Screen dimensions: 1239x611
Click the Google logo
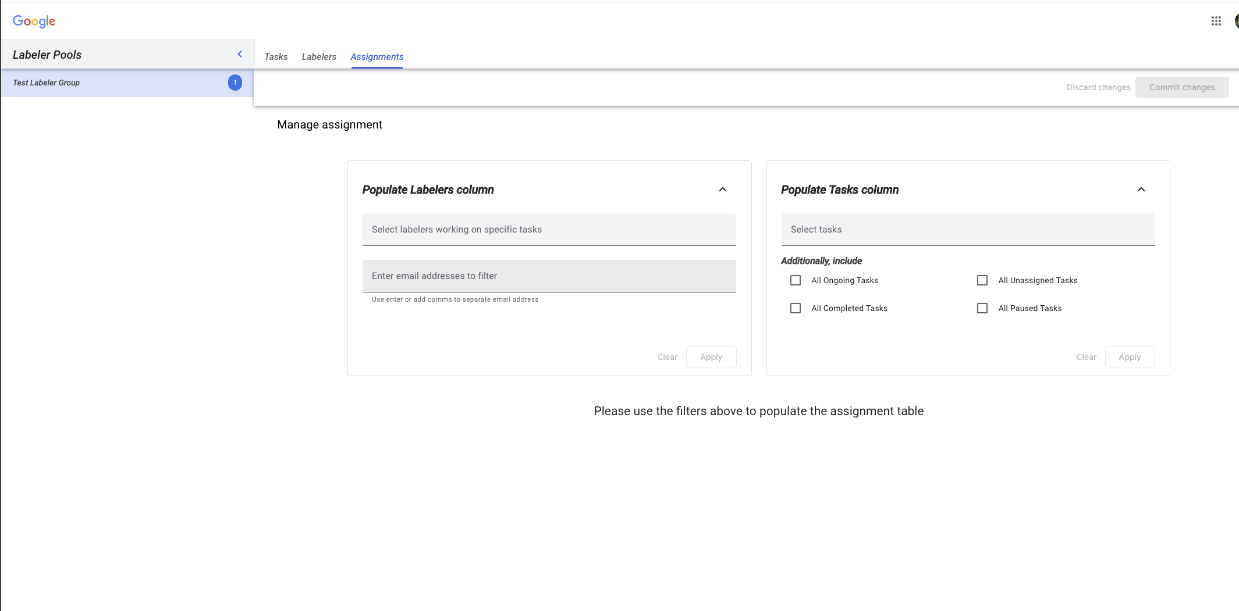(34, 22)
